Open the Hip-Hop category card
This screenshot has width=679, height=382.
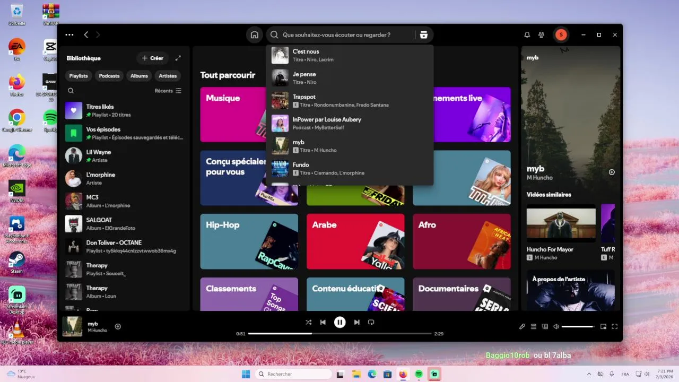(249, 241)
